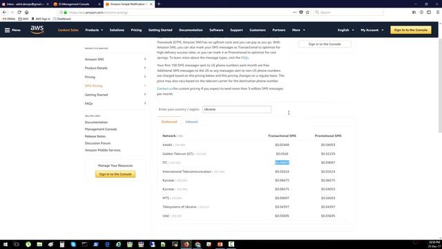Open the Discussion Forum related link

coord(97,143)
